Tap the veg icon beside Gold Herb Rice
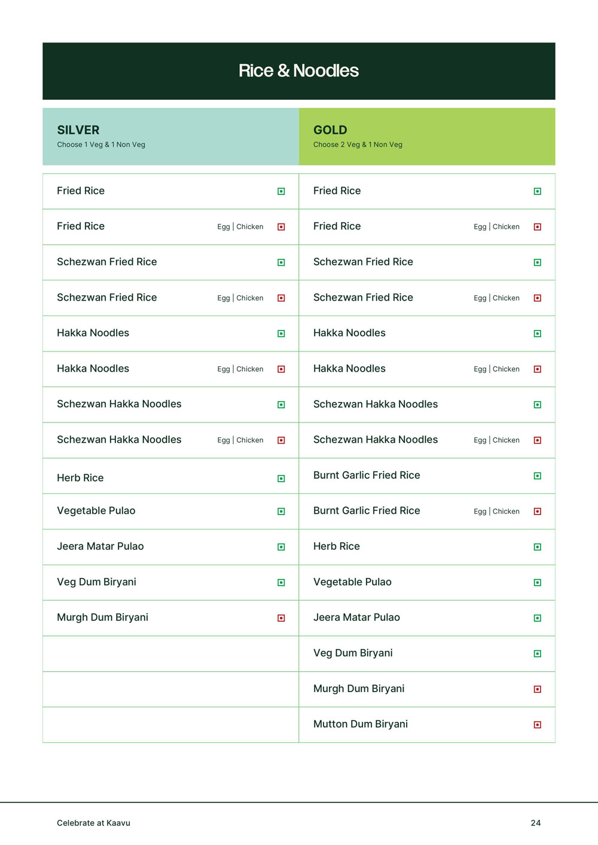Viewport: 598px width, 845px height. pyautogui.click(x=537, y=547)
